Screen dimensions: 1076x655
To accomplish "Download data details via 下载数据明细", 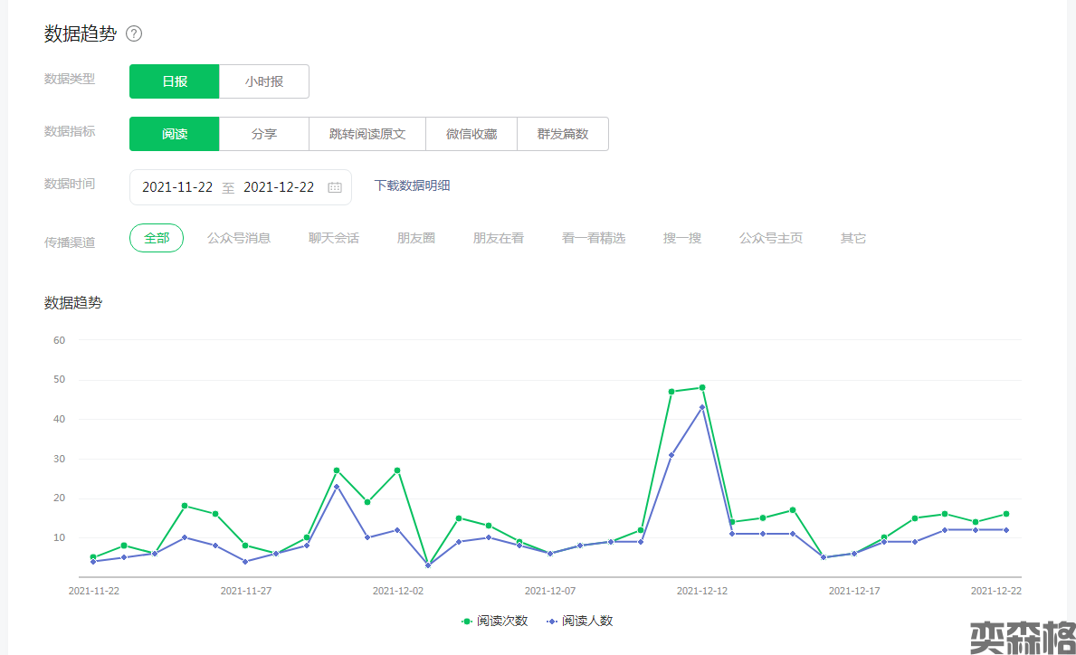I will (x=412, y=185).
